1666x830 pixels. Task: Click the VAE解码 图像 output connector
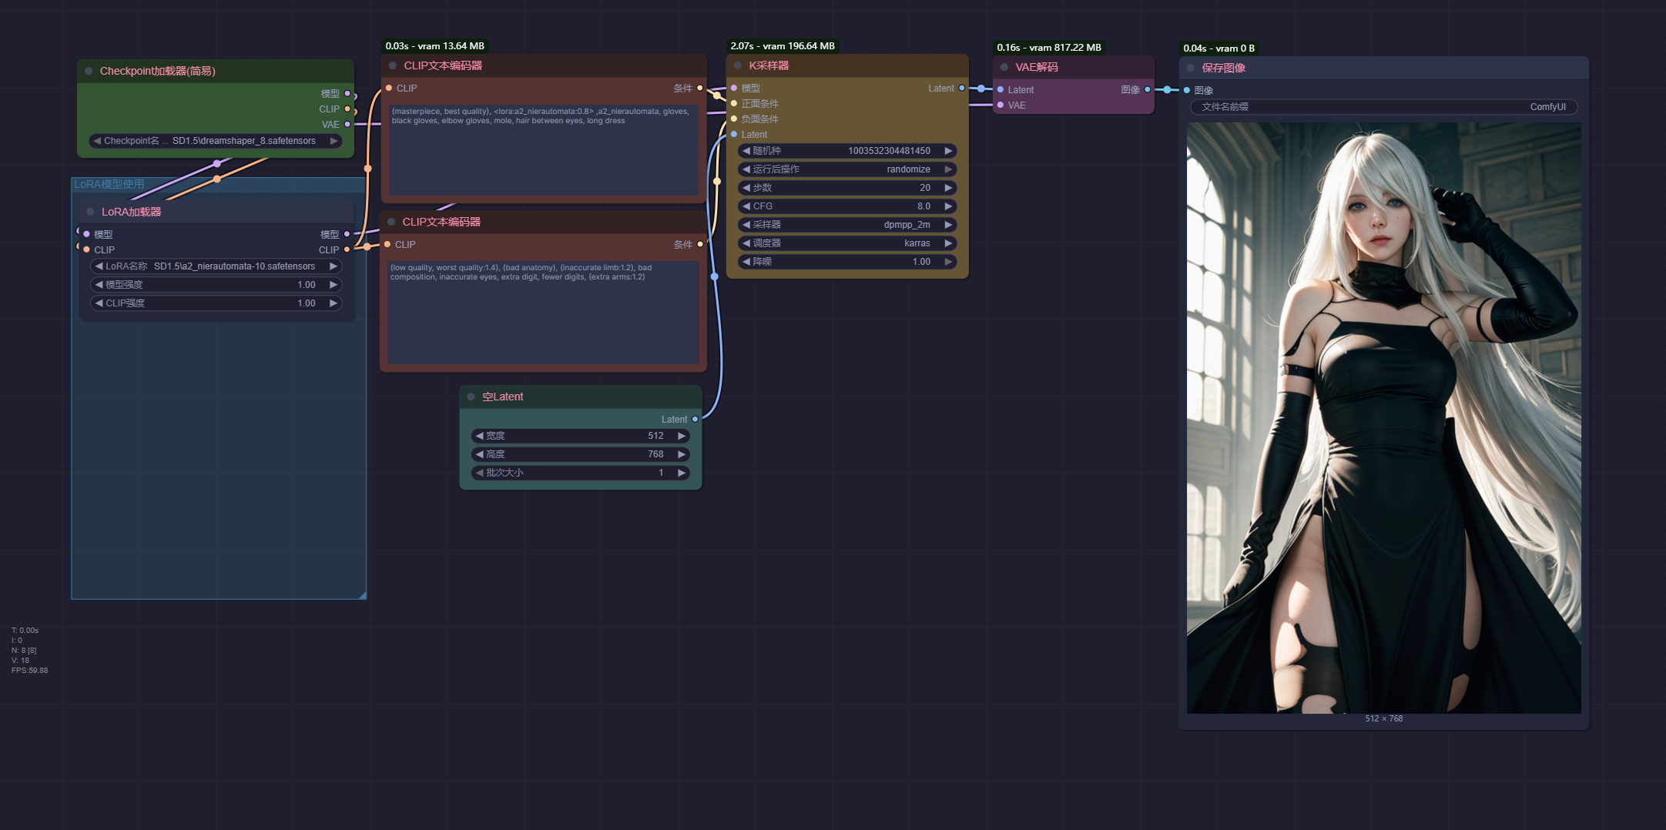pyautogui.click(x=1147, y=90)
